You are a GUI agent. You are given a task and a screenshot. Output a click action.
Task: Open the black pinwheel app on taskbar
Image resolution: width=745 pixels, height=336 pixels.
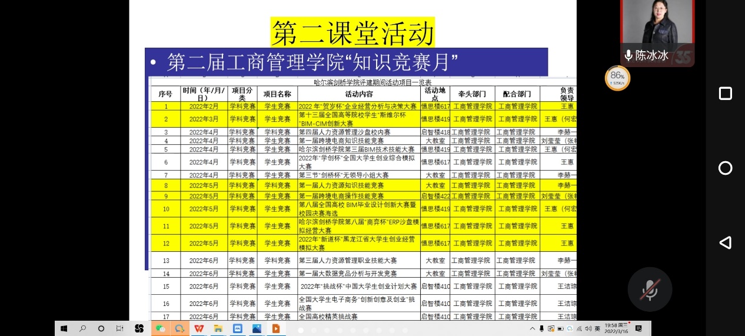139,328
